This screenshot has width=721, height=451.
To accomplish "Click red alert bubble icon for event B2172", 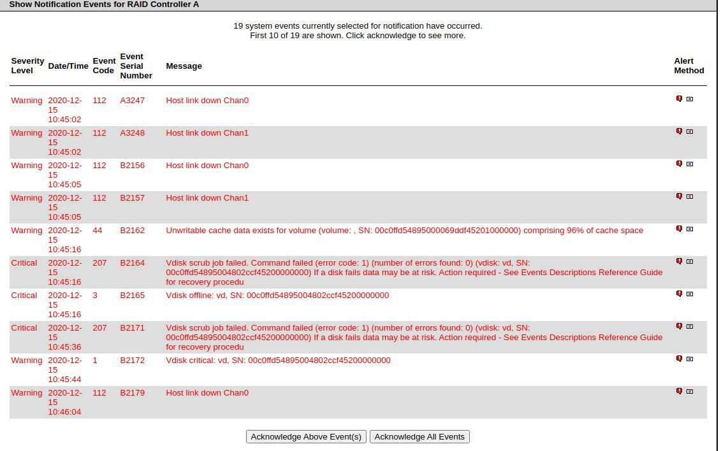I will [x=679, y=359].
